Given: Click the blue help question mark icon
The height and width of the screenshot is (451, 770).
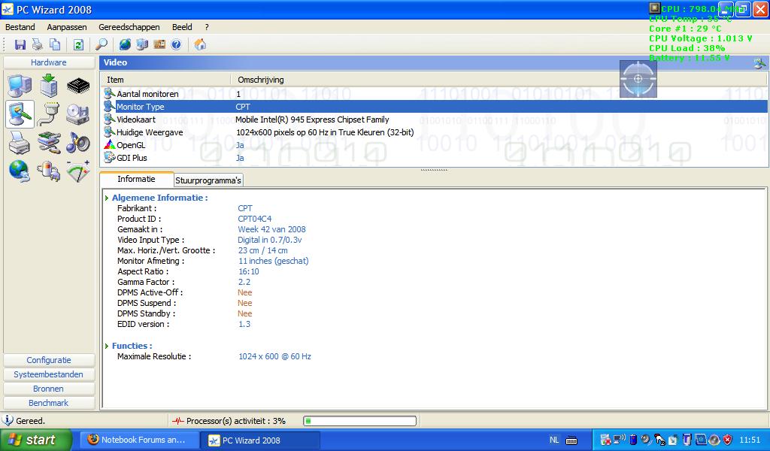Looking at the screenshot, I should pyautogui.click(x=176, y=45).
